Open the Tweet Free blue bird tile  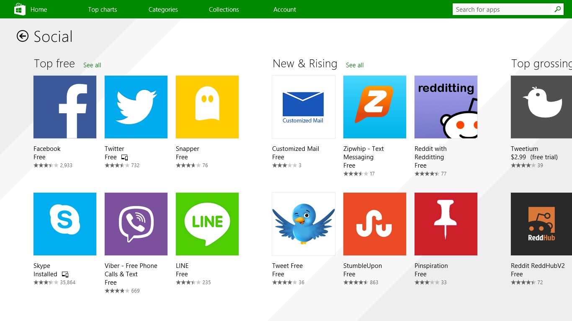(x=304, y=224)
